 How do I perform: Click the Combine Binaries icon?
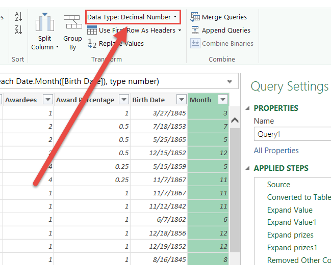click(195, 43)
